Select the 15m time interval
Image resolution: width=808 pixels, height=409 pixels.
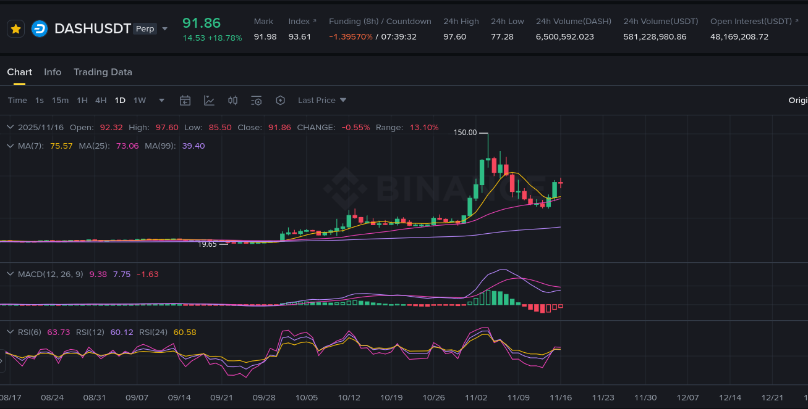tap(60, 101)
